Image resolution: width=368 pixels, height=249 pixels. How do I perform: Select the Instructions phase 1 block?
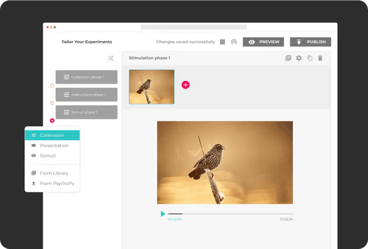click(x=86, y=95)
